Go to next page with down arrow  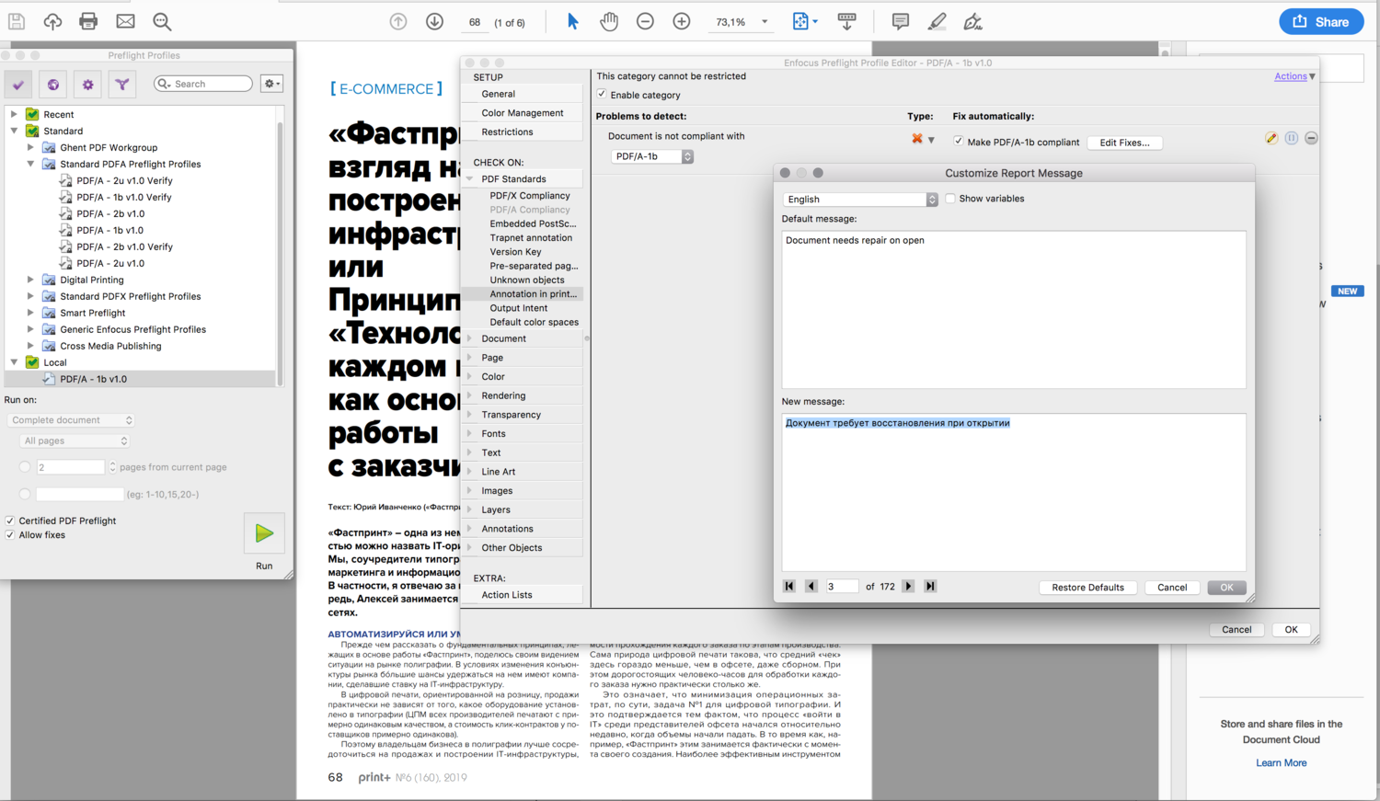point(435,21)
